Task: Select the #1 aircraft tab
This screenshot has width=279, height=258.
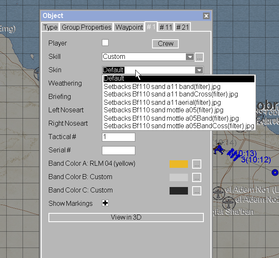Action: click(151, 27)
